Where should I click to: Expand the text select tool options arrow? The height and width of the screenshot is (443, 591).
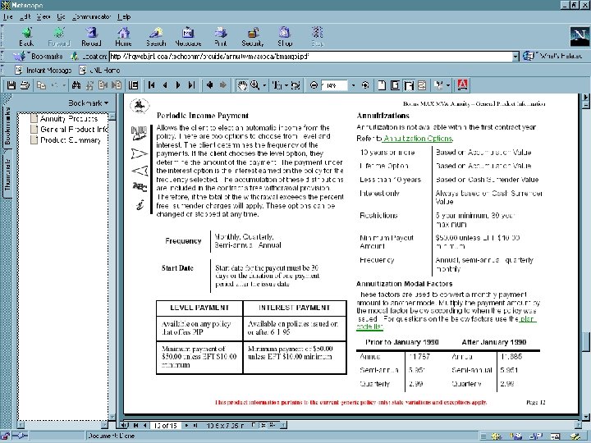(x=286, y=85)
